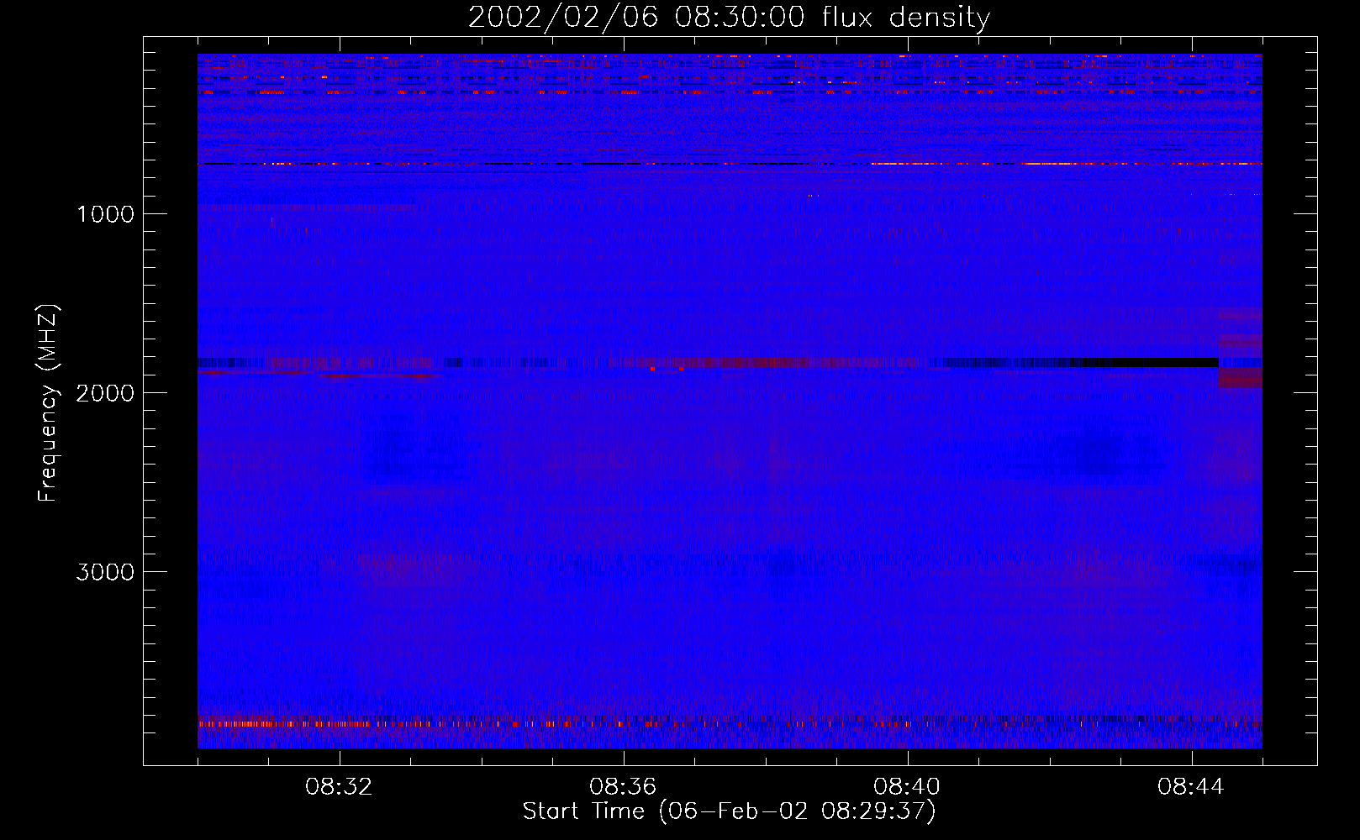Click the 'Start Time (06-Feb-02 08:29:37)' label
1360x840 pixels.
pos(729,811)
